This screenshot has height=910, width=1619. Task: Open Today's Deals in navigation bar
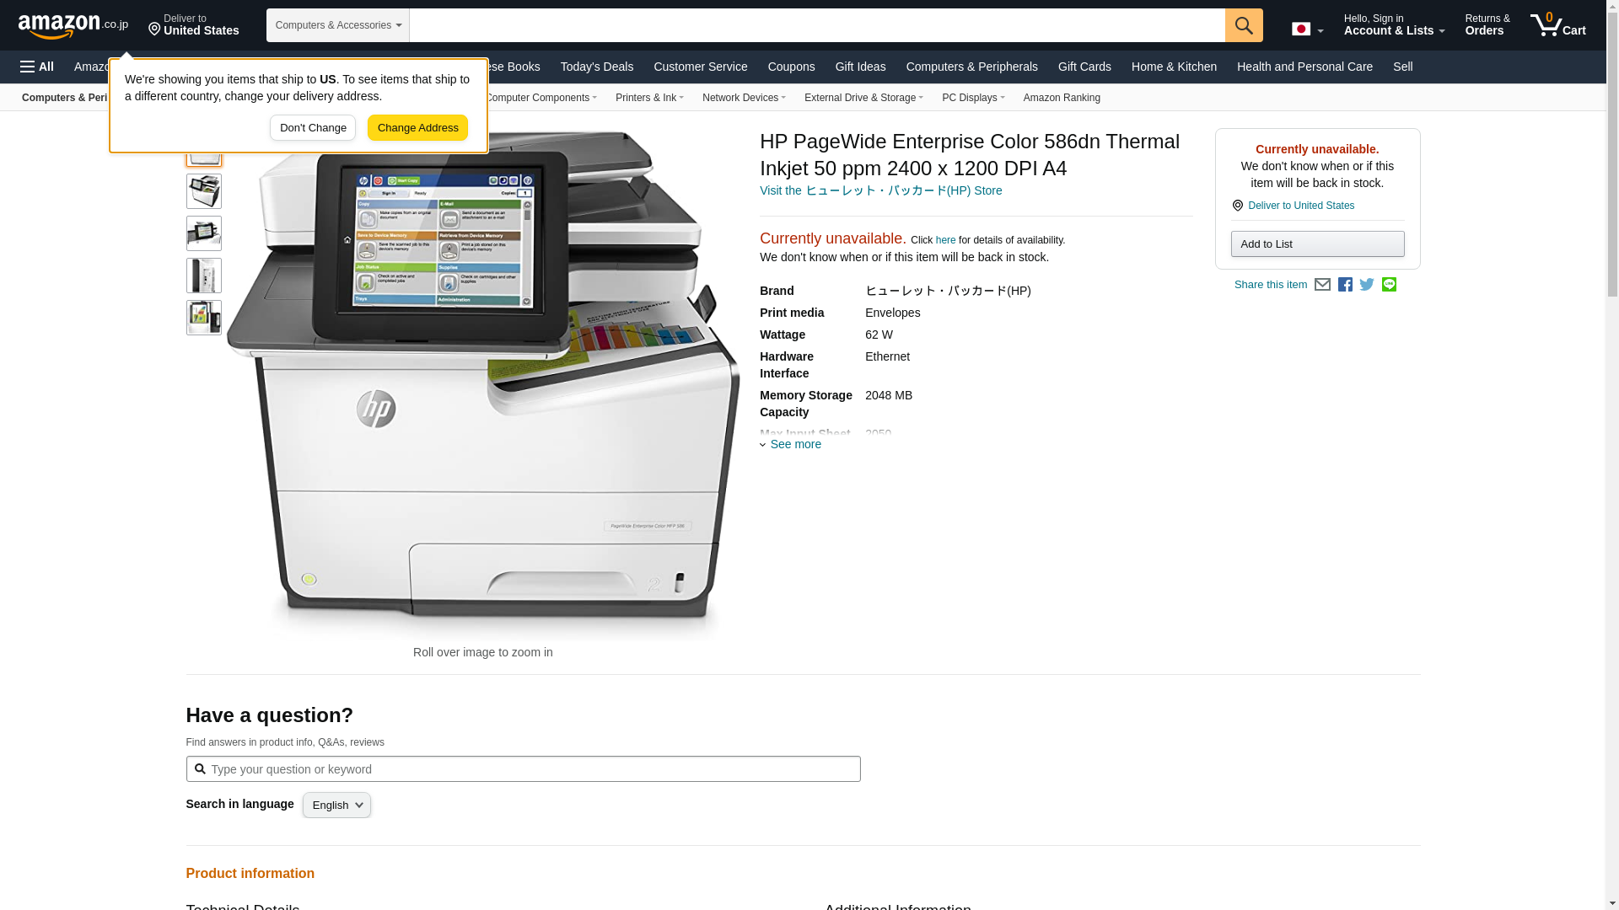pos(596,67)
